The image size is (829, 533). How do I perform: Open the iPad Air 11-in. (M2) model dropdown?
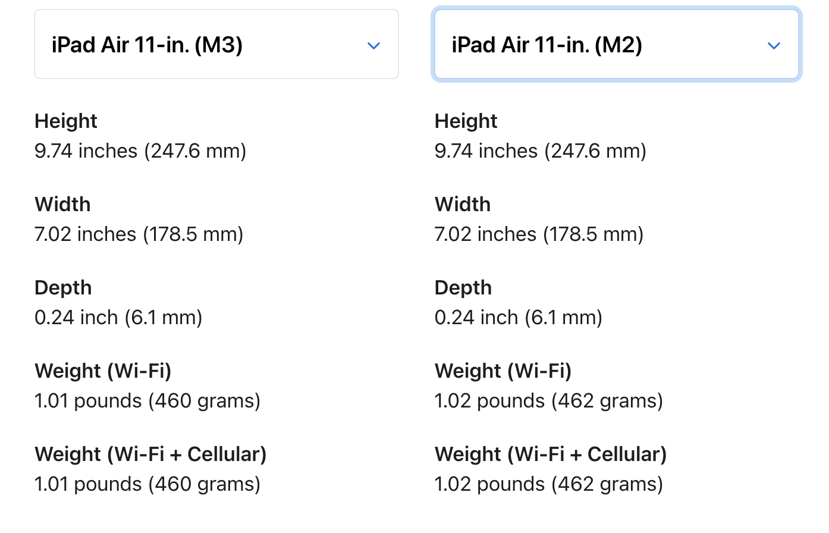tap(616, 45)
